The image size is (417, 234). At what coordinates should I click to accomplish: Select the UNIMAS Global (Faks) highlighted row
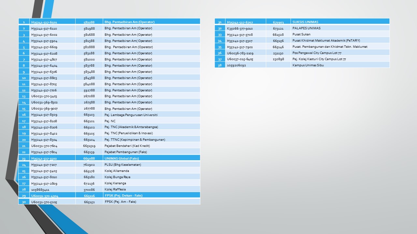pos(122,159)
